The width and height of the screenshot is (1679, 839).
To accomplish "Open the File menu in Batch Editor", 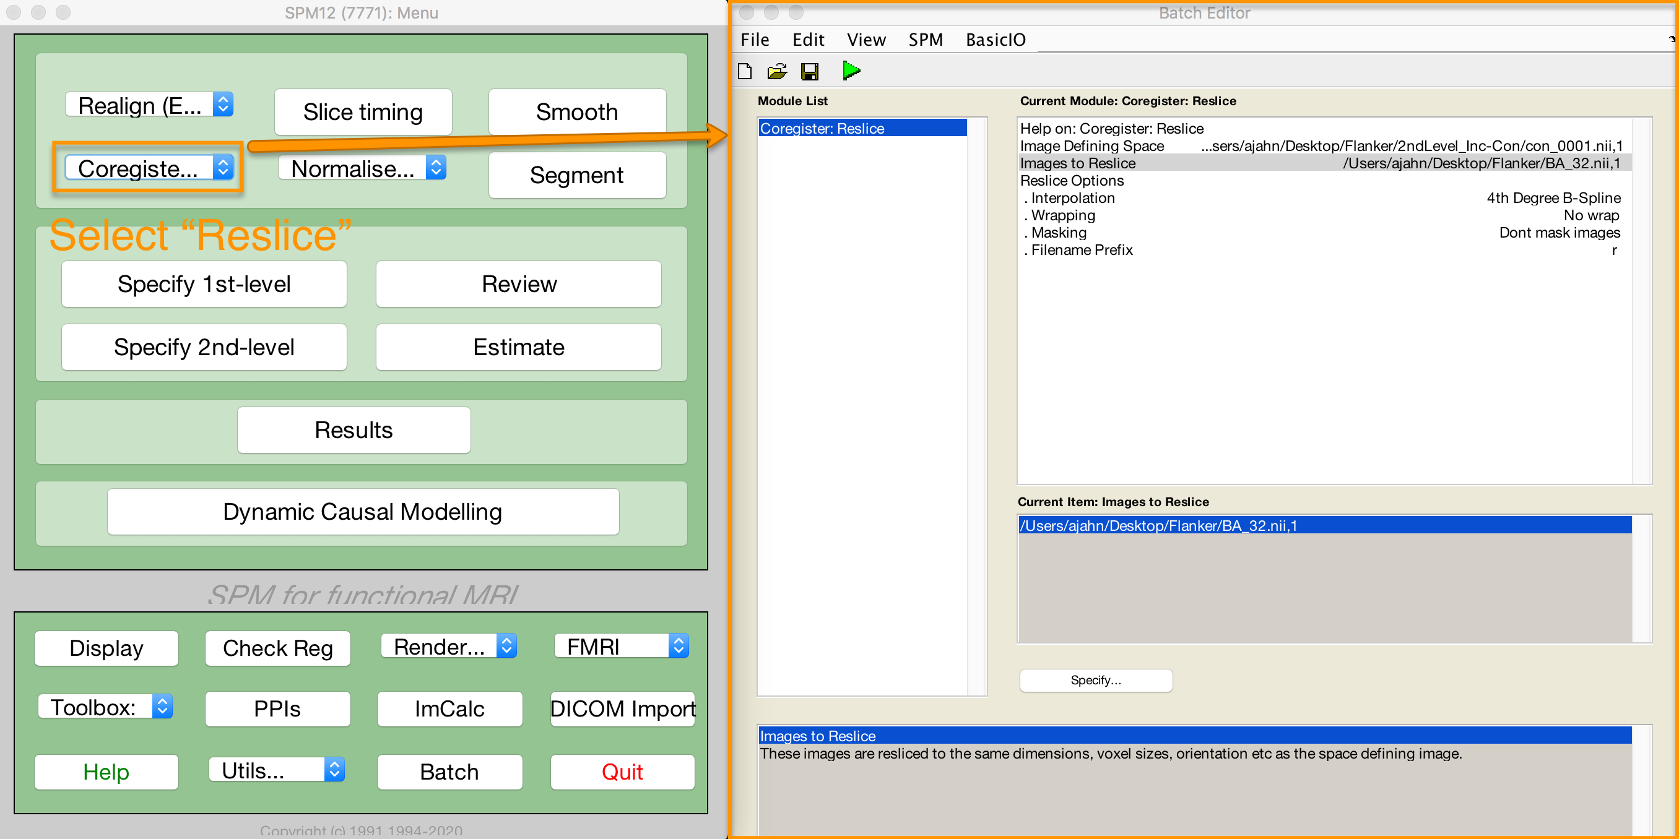I will click(755, 40).
